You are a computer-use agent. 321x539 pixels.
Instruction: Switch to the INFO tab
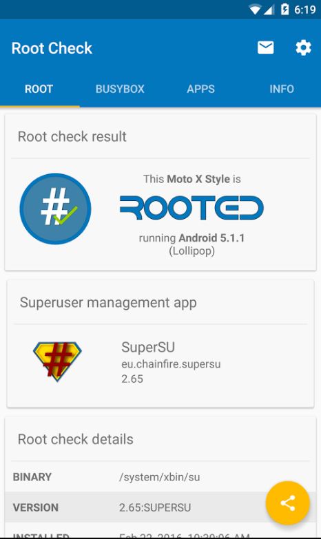tap(282, 89)
